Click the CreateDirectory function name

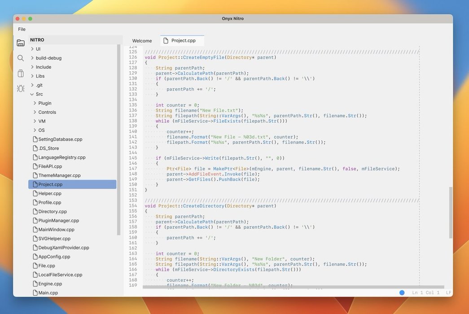[203, 206]
